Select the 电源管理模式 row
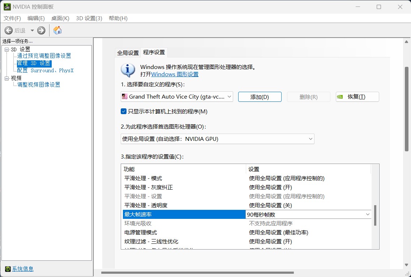The height and width of the screenshot is (277, 411). pyautogui.click(x=247, y=233)
